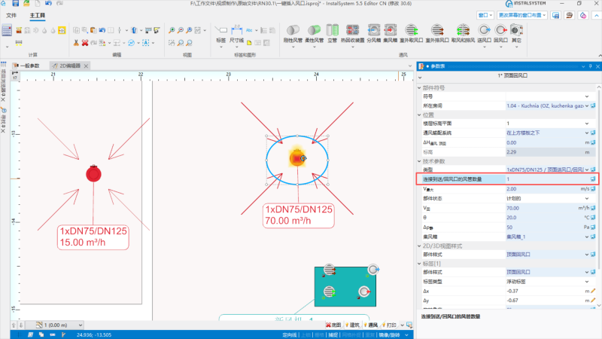This screenshot has height=339, width=602.
Task: Select the 尺寸线 dimension line tool
Action: pyautogui.click(x=236, y=35)
